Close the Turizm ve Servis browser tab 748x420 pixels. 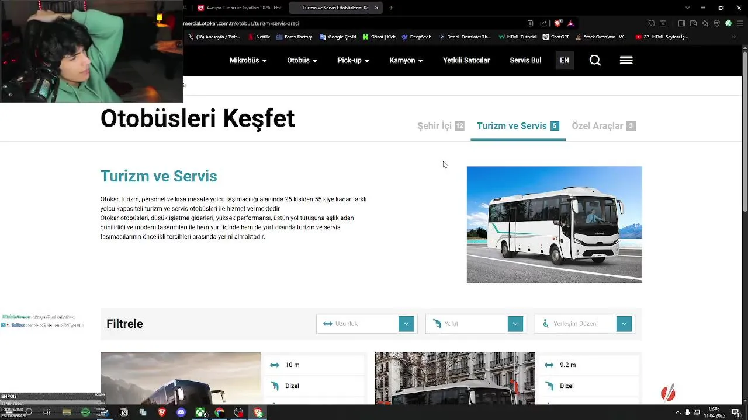[376, 8]
